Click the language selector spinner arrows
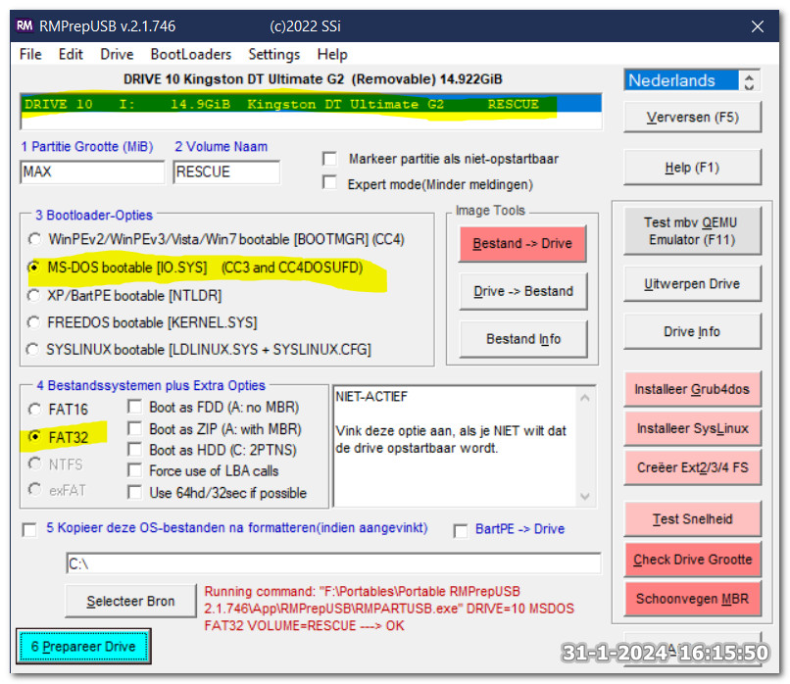790x684 pixels. click(749, 81)
